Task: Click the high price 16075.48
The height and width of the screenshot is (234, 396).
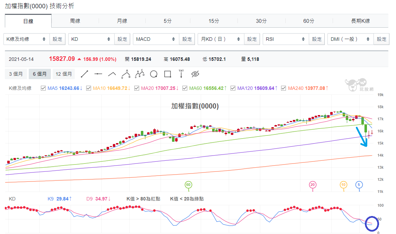Action: [x=180, y=59]
